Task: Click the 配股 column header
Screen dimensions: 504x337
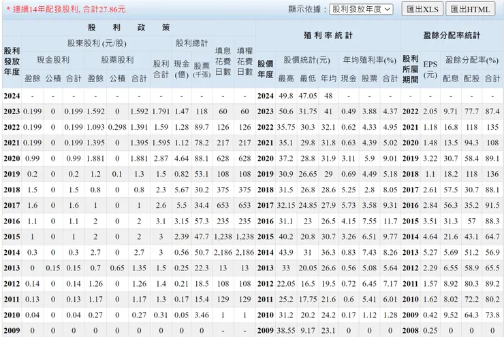Action: point(471,79)
